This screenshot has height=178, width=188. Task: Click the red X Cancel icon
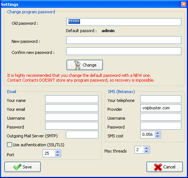pos(158,167)
